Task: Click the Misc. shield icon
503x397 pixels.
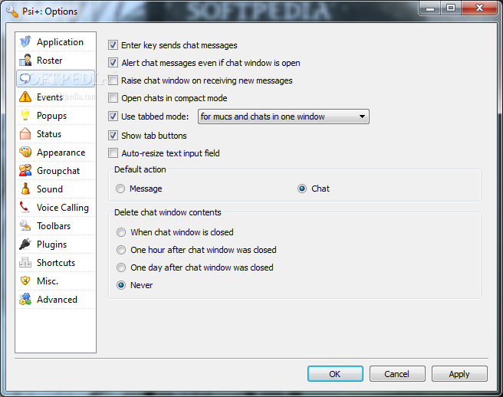Action: [25, 281]
